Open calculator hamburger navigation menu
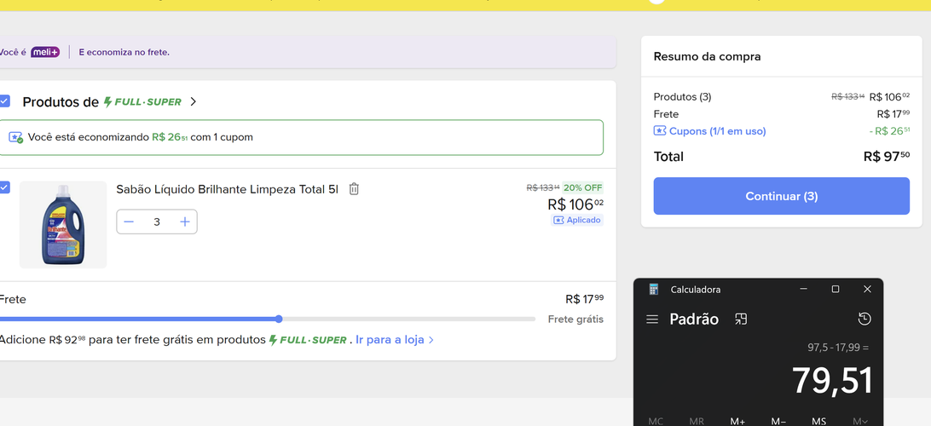Screen dimensions: 931x426 coord(652,319)
